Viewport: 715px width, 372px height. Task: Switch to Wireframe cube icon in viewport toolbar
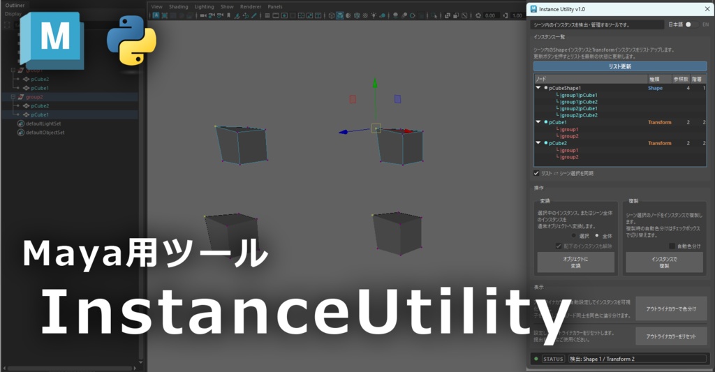[332, 15]
